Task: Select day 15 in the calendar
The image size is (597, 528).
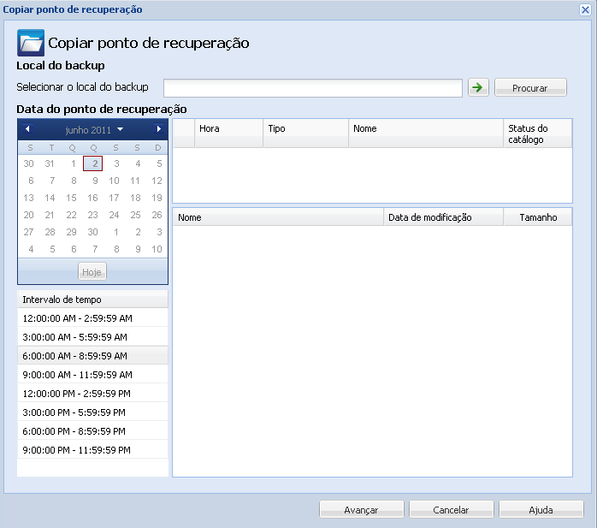Action: point(71,198)
